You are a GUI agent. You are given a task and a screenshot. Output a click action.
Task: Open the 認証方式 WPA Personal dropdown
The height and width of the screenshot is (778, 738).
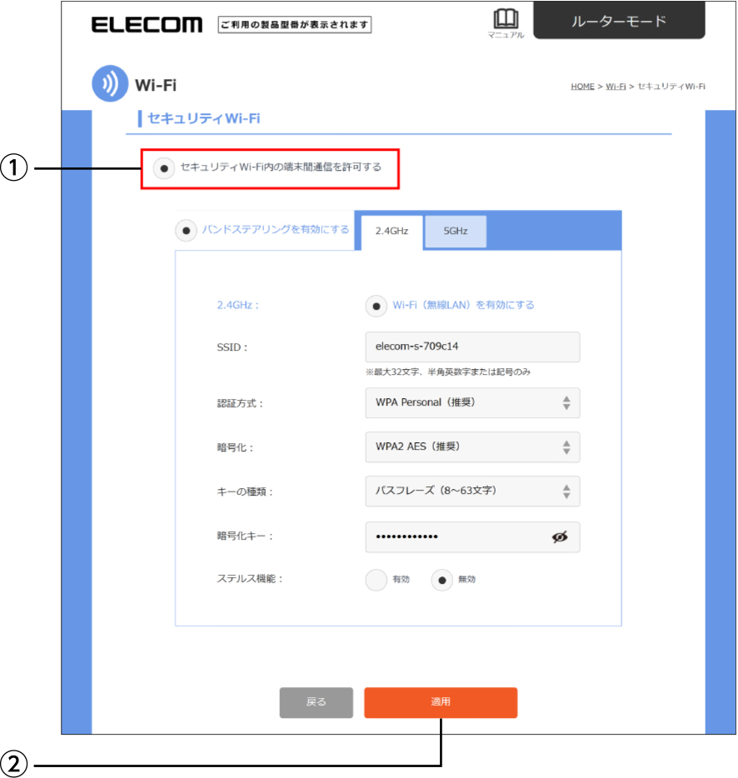(472, 402)
